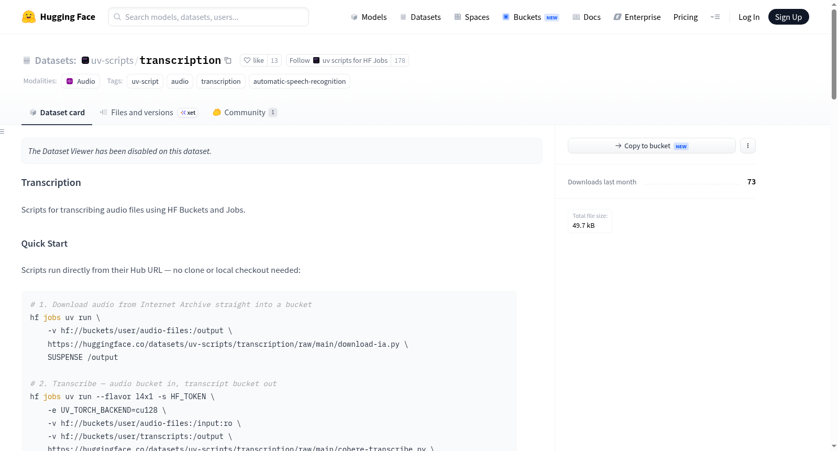Viewport: 838px width, 451px height.
Task: Focus the search models input field
Action: pos(208,17)
